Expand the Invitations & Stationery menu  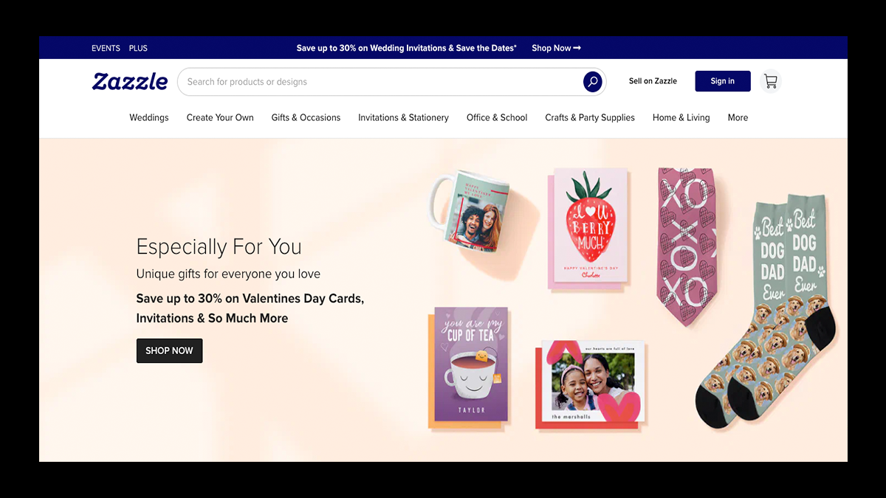point(403,117)
